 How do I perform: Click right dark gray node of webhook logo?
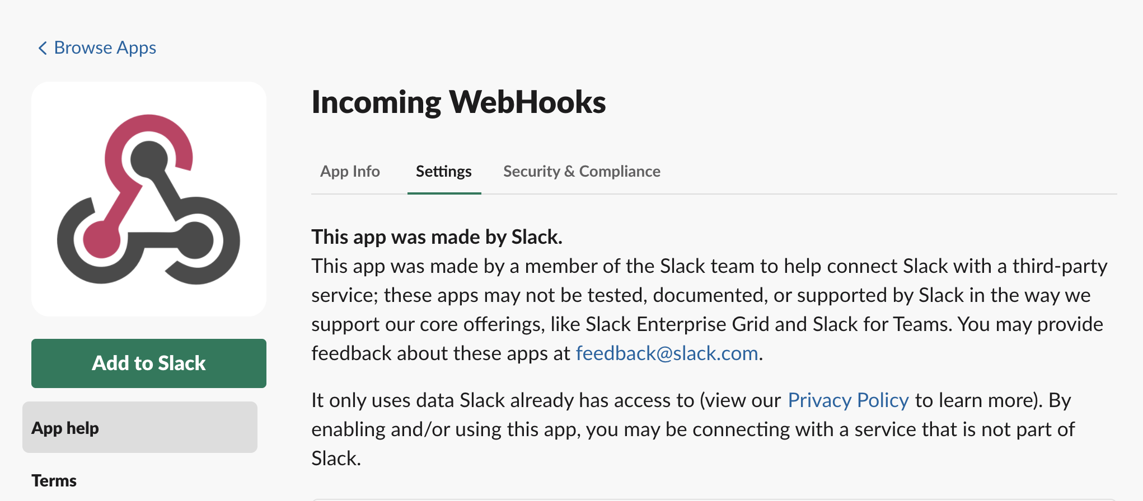point(196,240)
